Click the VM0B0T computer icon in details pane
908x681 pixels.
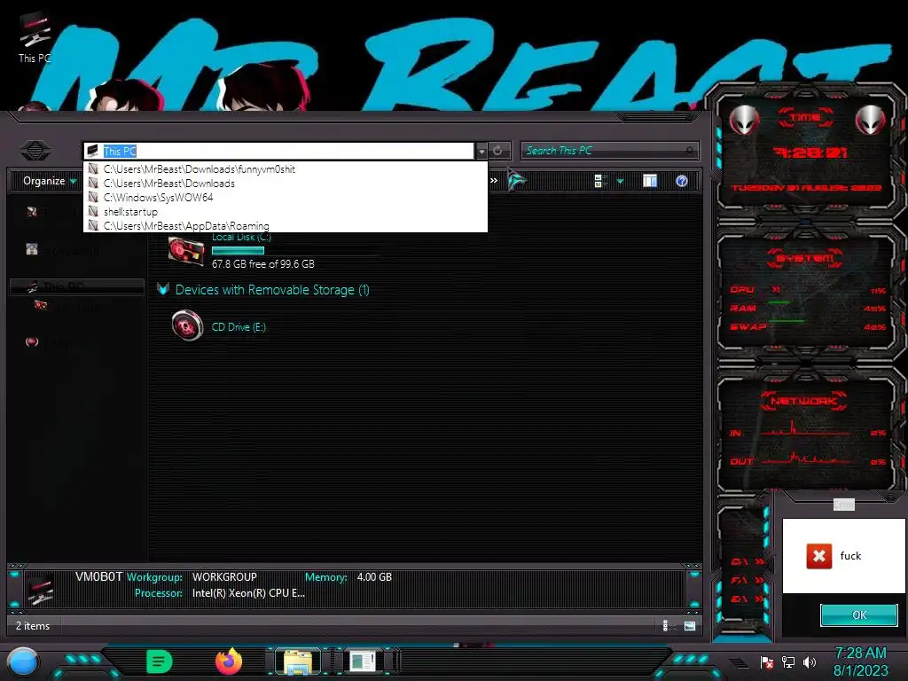[x=41, y=589]
